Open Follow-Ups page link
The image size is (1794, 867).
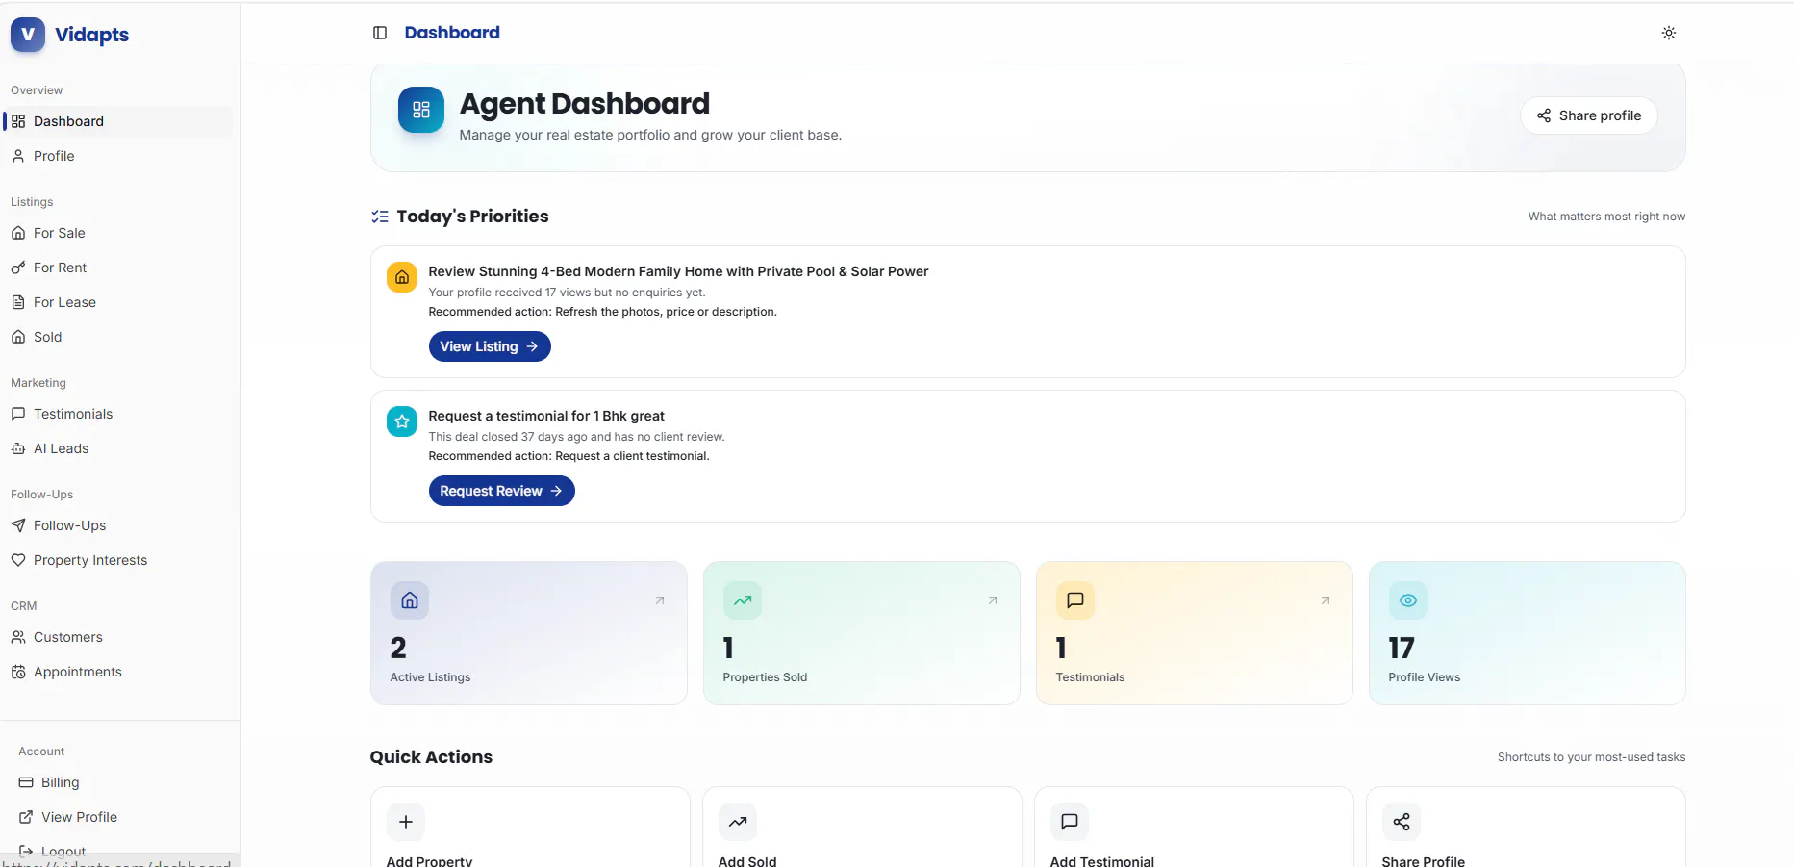pyautogui.click(x=118, y=525)
